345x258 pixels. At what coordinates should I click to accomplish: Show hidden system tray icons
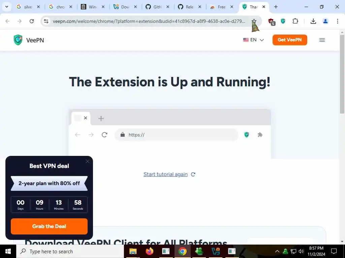point(277,251)
